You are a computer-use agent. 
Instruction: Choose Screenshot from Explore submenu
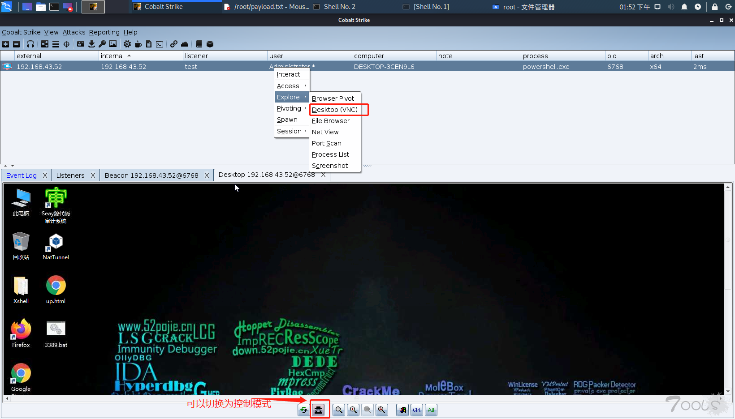[x=335, y=166]
